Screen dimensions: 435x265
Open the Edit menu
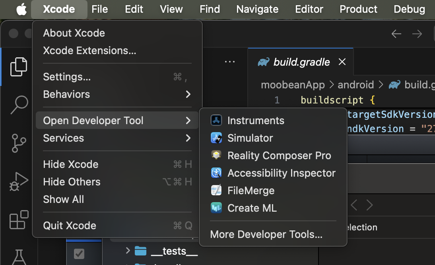[x=134, y=9]
